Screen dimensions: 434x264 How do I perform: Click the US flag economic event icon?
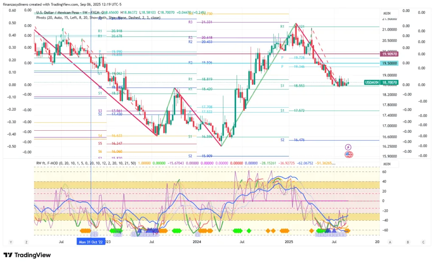pos(348,155)
